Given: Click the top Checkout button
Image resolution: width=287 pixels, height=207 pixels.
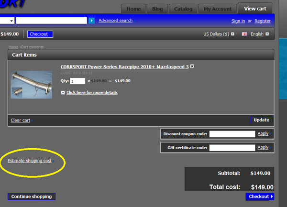Looking at the screenshot, I should click(40, 34).
